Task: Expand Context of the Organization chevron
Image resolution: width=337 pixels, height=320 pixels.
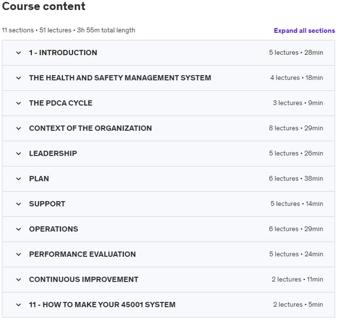Action: pos(19,128)
